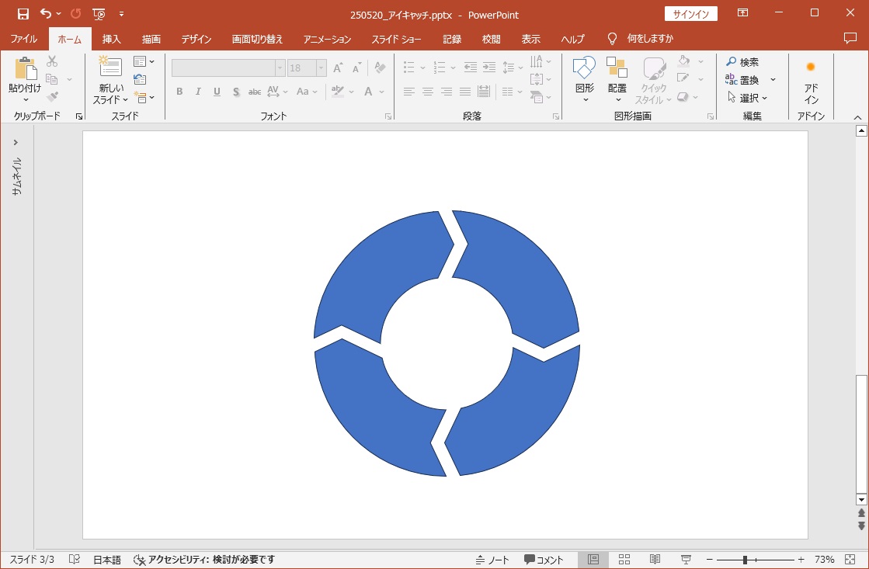Screen dimensions: 869x569
Task: Switch to slide sorter view
Action: (624, 560)
